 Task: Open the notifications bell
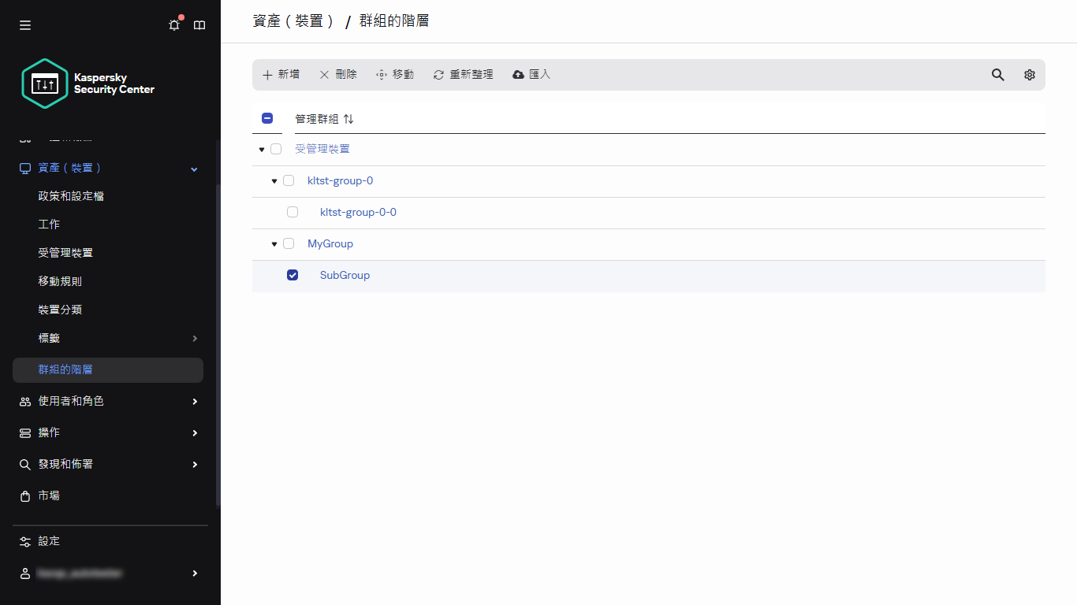tap(173, 24)
